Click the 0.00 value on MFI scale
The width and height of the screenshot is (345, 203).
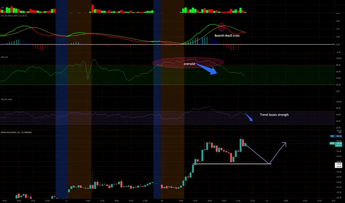click(x=338, y=91)
